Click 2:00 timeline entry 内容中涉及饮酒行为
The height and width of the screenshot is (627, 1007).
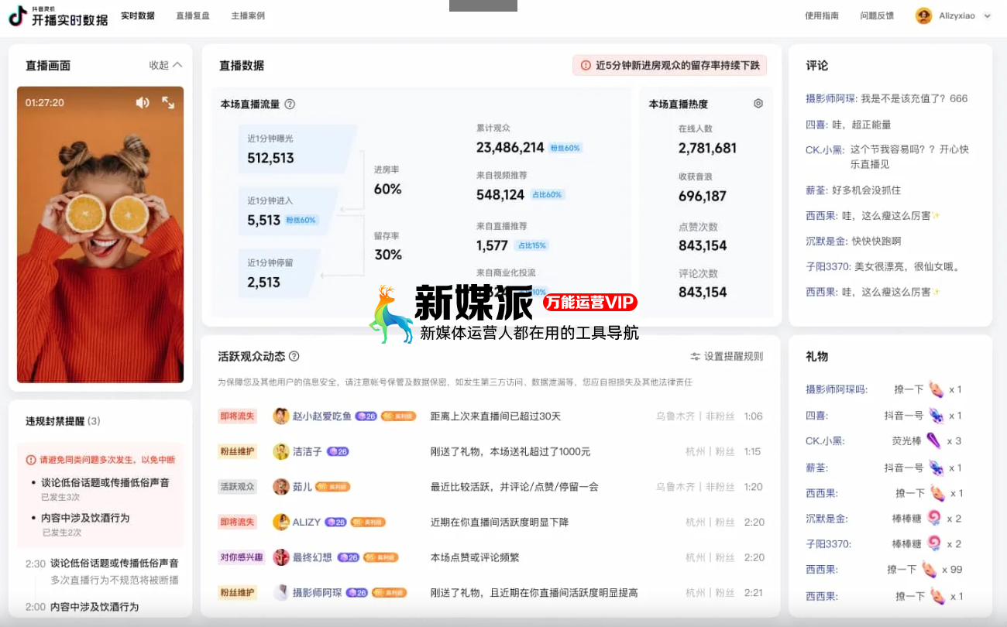(x=82, y=607)
